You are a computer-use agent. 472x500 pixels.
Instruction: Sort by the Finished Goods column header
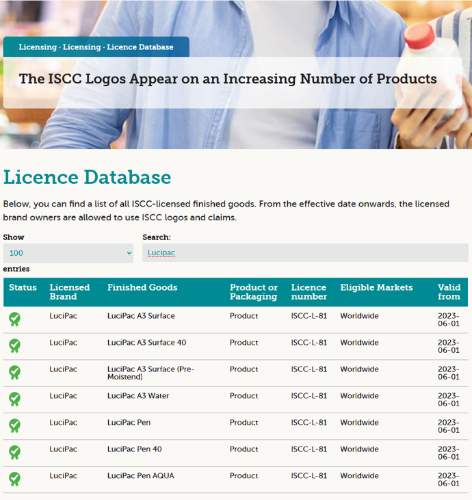coord(142,288)
